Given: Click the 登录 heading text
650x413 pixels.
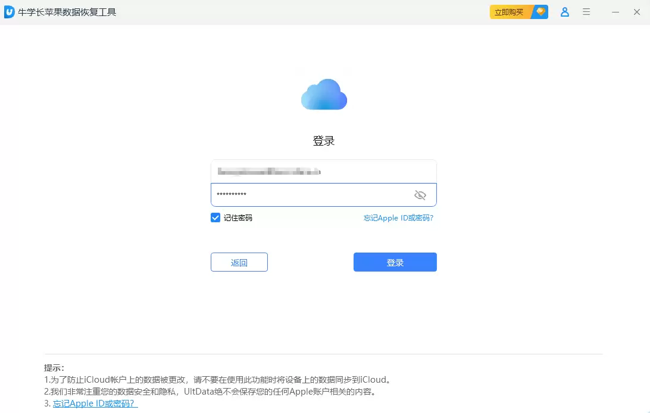Looking at the screenshot, I should point(324,141).
